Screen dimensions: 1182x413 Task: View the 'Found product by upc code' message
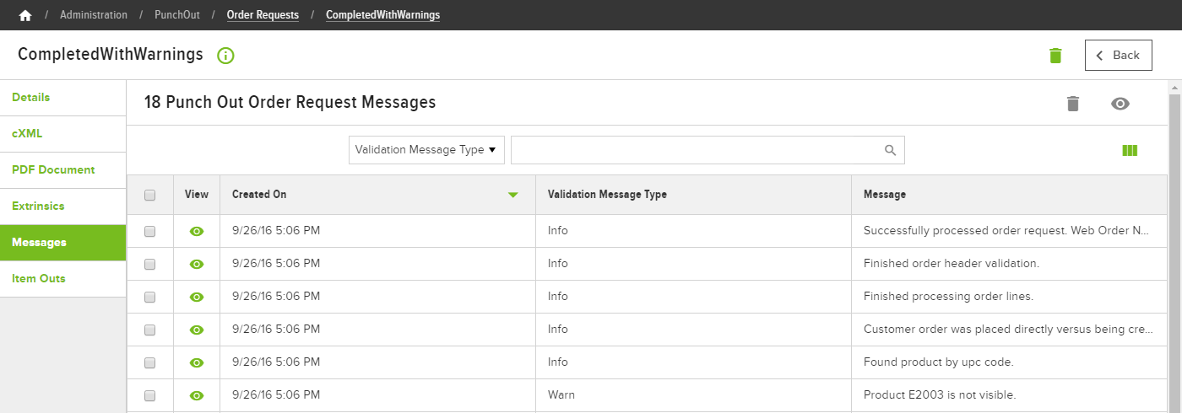click(x=197, y=362)
